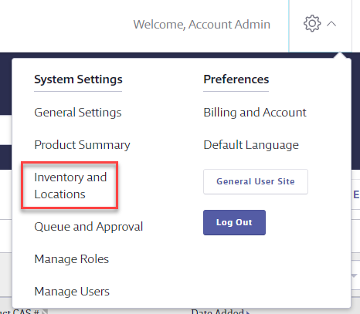360x314 pixels.
Task: Collapse the settings menu chevron
Action: [x=331, y=24]
